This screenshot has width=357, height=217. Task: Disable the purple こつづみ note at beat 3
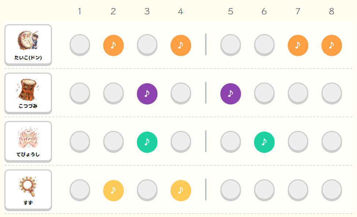(x=147, y=93)
